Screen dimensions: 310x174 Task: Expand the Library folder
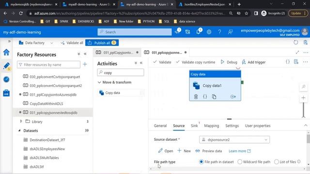click(x=21, y=121)
